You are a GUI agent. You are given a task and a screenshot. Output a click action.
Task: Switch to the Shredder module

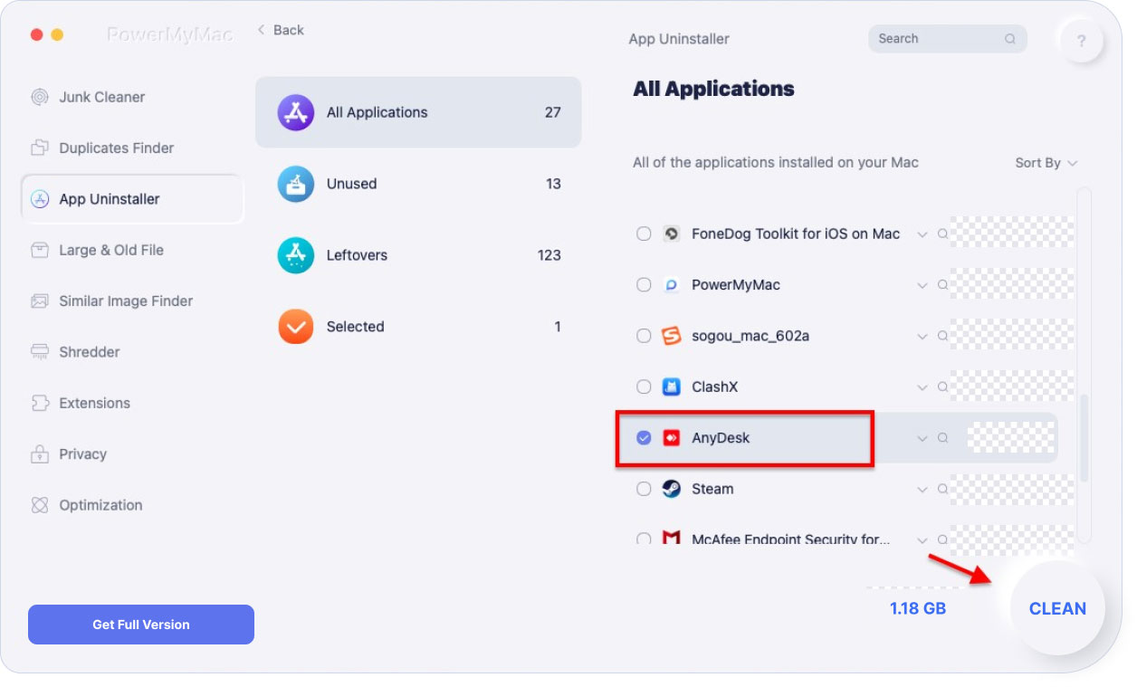pyautogui.click(x=132, y=351)
